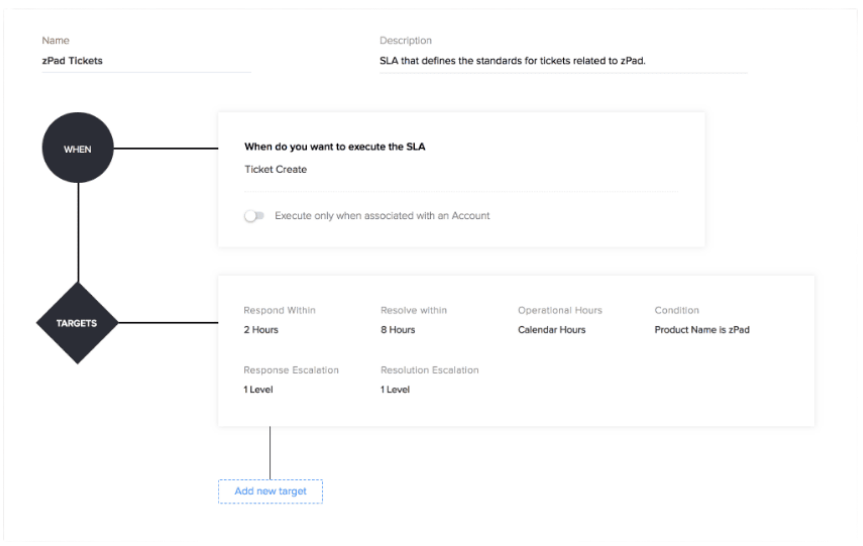
Task: Click Add new target button
Action: pos(270,491)
